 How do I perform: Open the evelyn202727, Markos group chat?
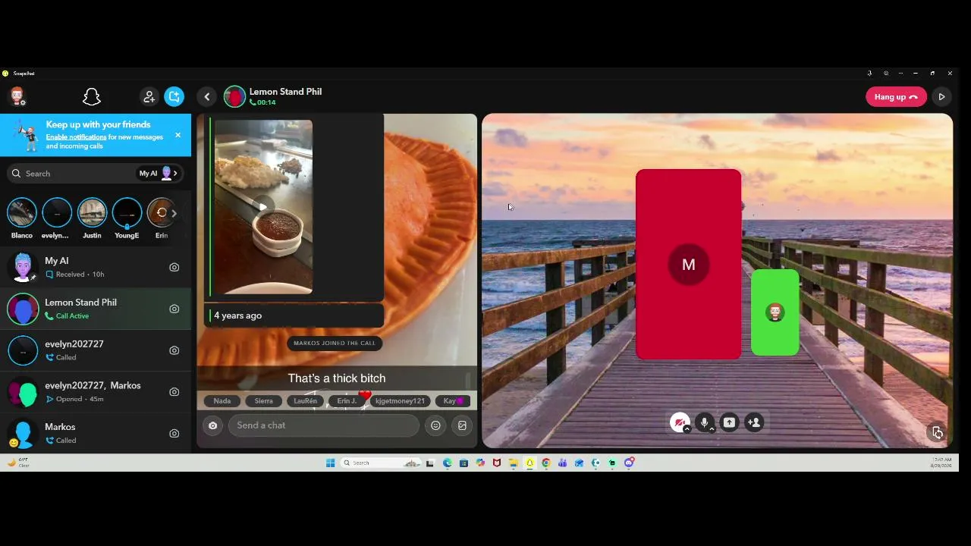coord(96,392)
